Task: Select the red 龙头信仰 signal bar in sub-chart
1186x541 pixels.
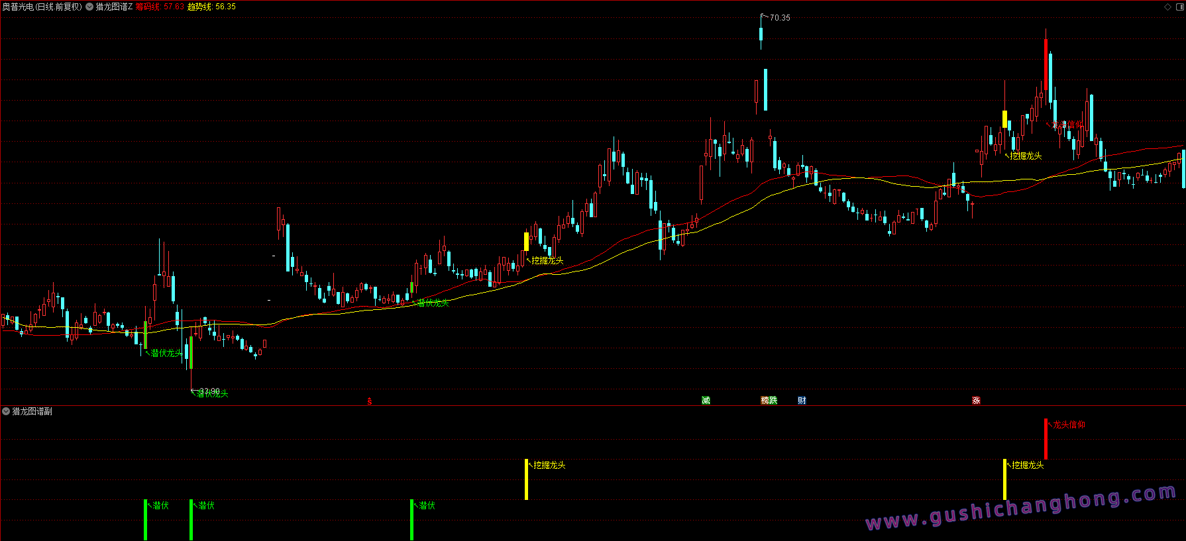Action: [1046, 438]
